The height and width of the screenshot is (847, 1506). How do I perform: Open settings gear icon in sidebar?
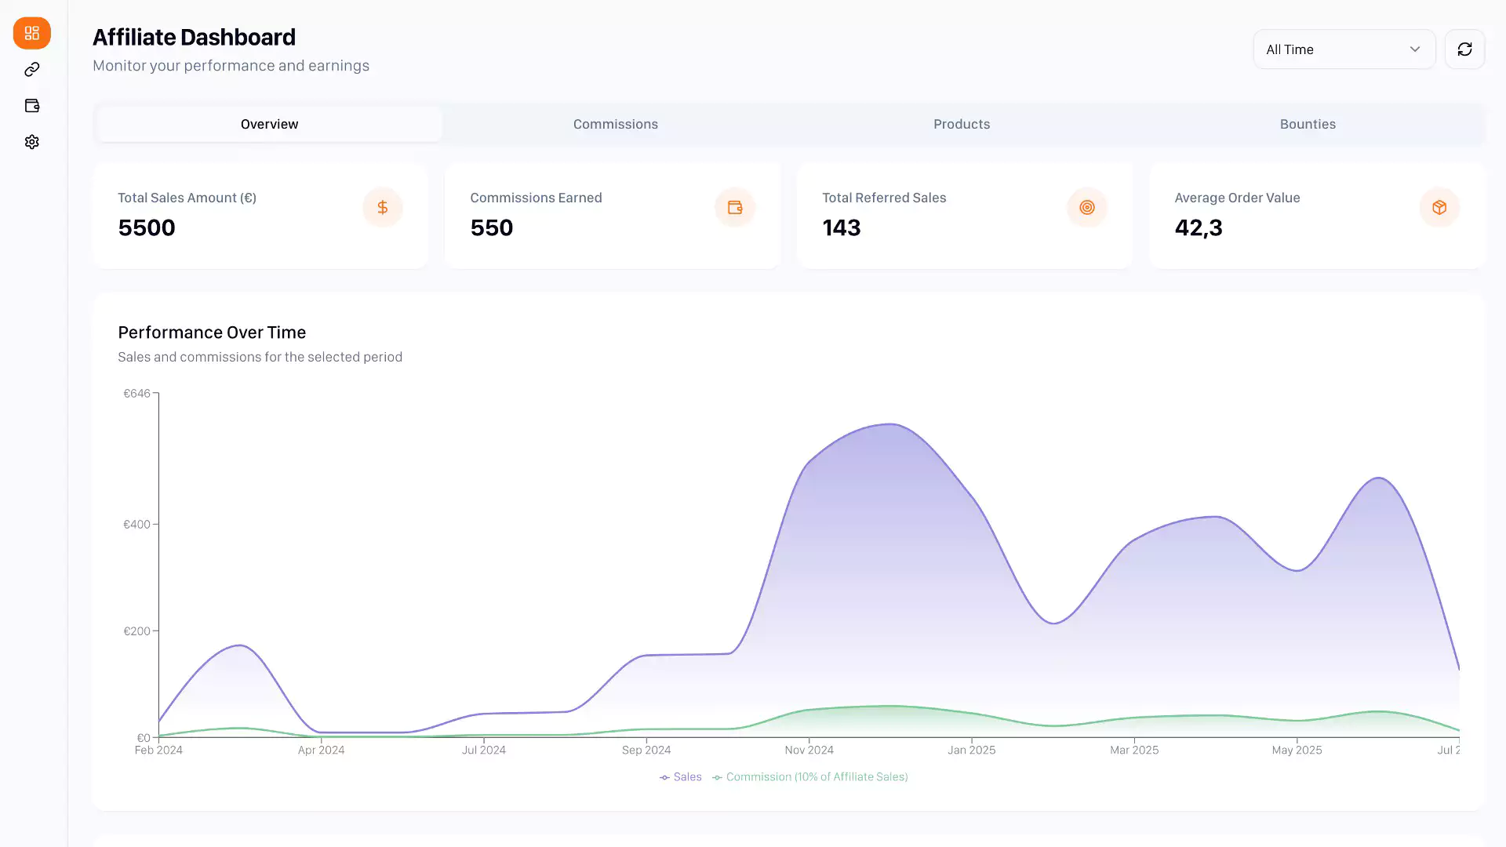pos(31,142)
